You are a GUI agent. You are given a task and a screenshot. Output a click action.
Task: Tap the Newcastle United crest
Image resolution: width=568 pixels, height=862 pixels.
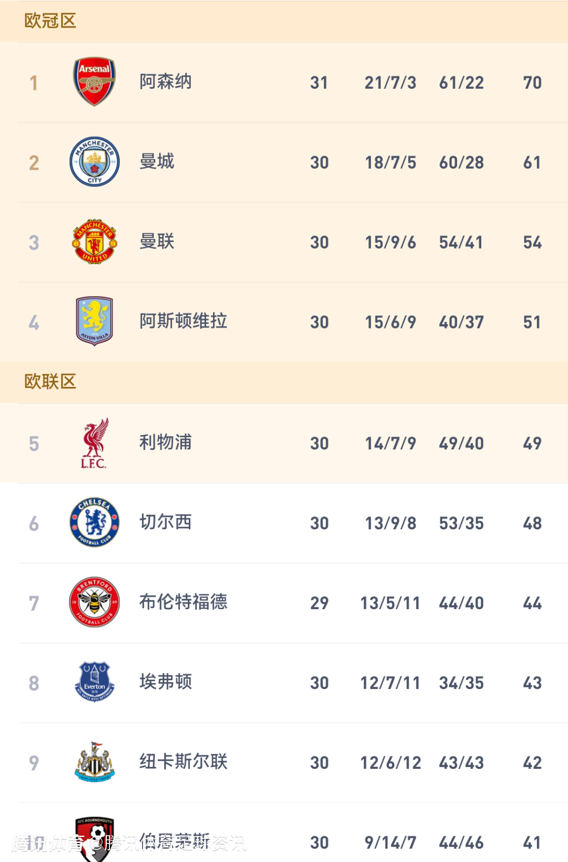[x=95, y=762]
